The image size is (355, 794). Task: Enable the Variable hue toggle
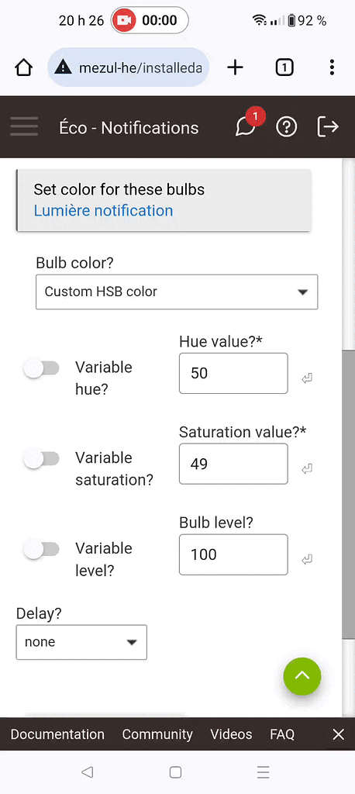click(x=42, y=368)
